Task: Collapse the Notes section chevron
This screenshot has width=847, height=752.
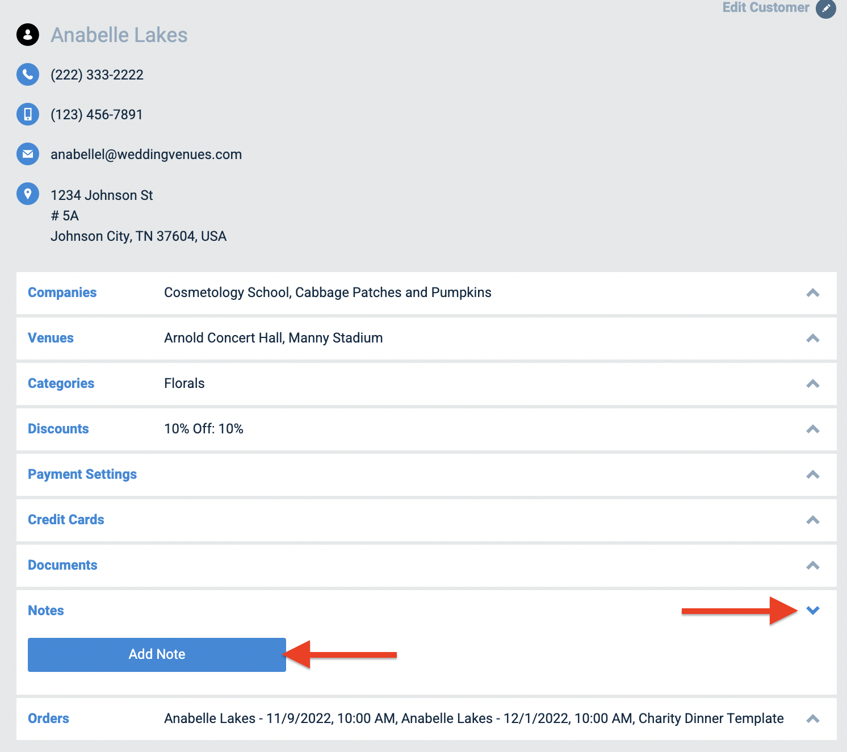Action: pos(813,611)
